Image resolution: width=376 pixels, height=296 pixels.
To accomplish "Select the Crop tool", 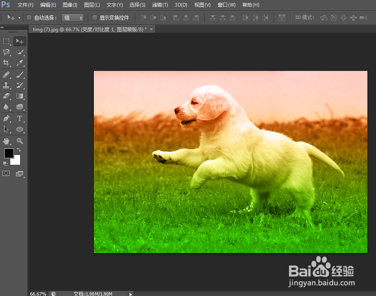I will coord(6,63).
